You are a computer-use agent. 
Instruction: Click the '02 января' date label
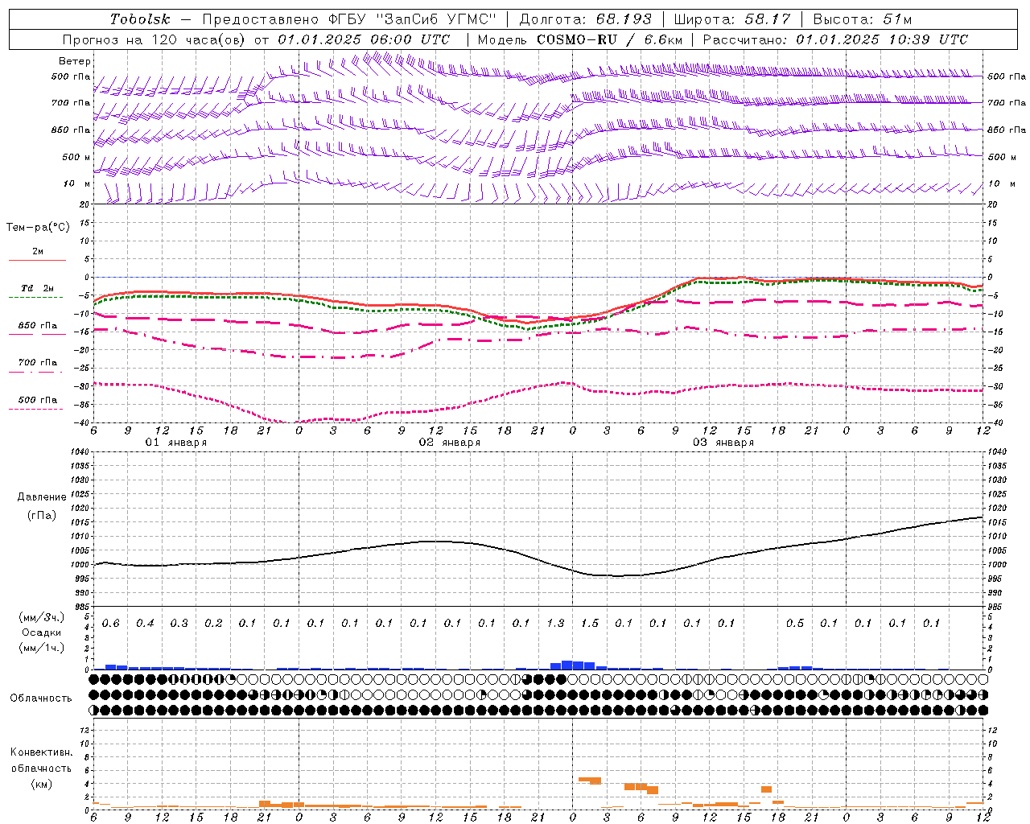pyautogui.click(x=450, y=443)
